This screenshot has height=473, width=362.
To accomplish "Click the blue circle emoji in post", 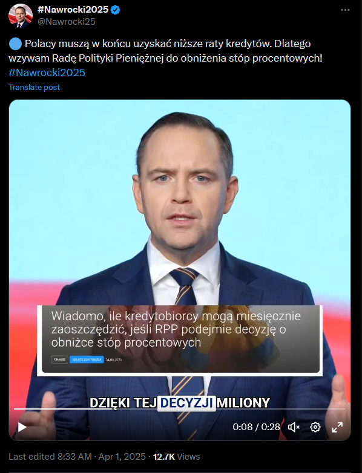I will click(15, 43).
